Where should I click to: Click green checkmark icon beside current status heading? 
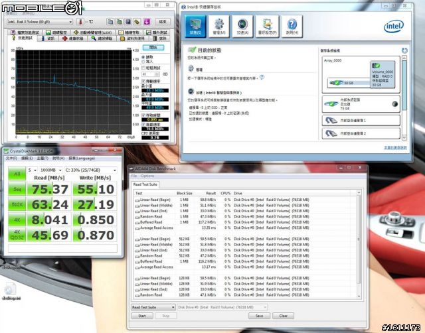[x=192, y=50]
